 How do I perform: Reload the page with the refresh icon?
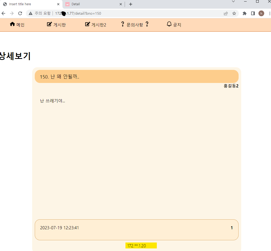point(20,13)
